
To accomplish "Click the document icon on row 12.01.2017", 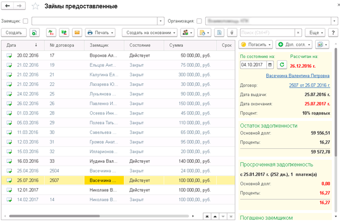I will [9, 190].
